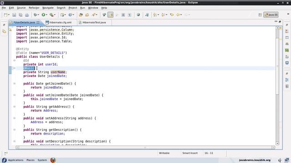
Task: Open the Places menu in panel
Action: pos(30,160)
